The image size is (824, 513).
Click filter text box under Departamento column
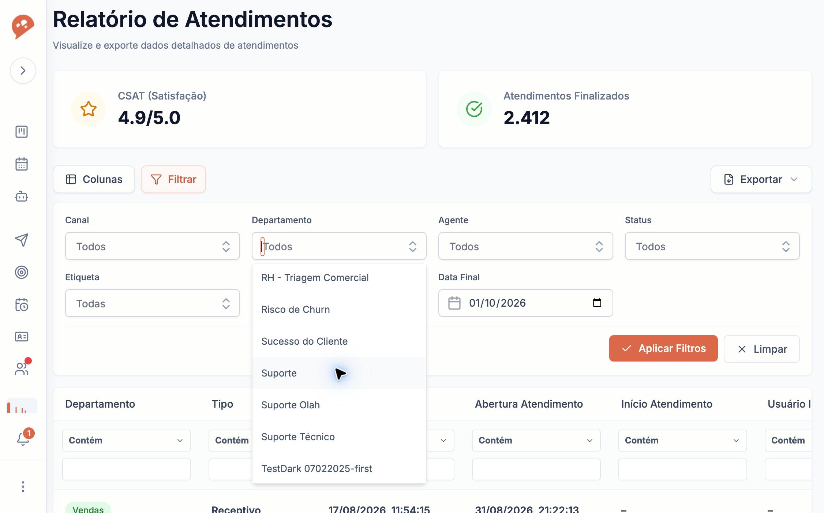[127, 469]
